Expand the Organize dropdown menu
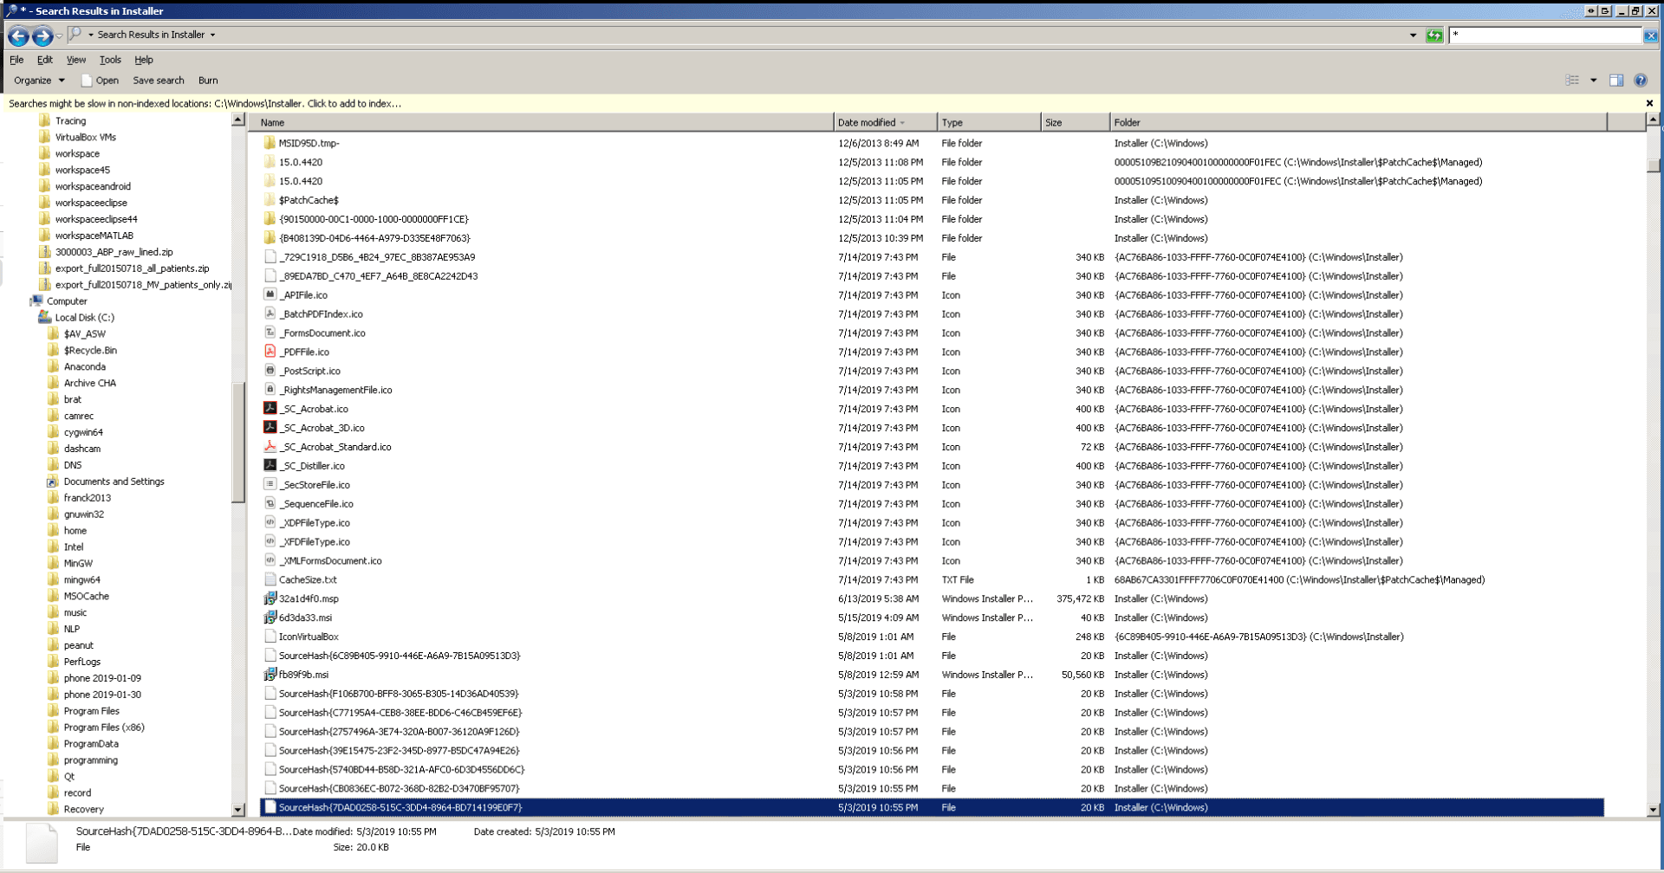 tap(39, 81)
